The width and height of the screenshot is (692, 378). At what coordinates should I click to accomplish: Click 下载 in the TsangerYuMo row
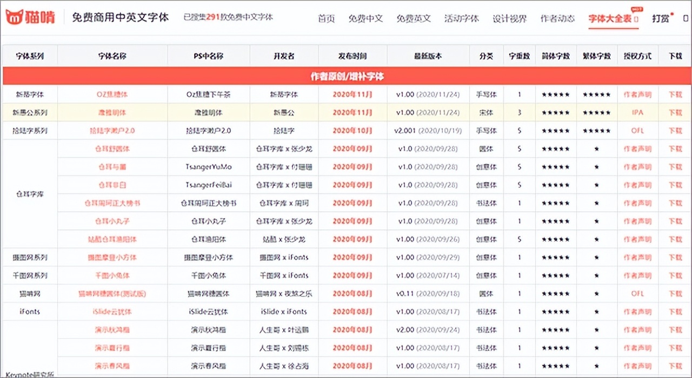[675, 167]
